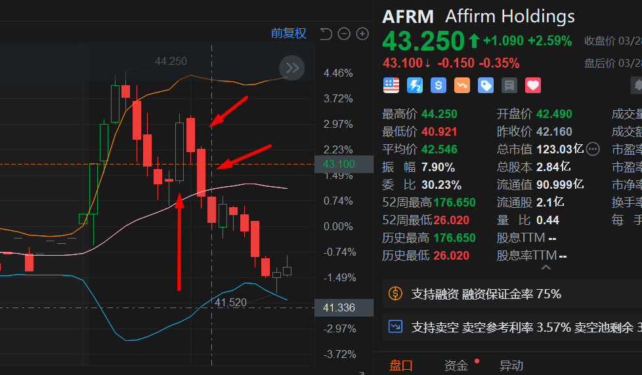Zoom in chart with plus icon
The image size is (642, 375).
point(362,33)
